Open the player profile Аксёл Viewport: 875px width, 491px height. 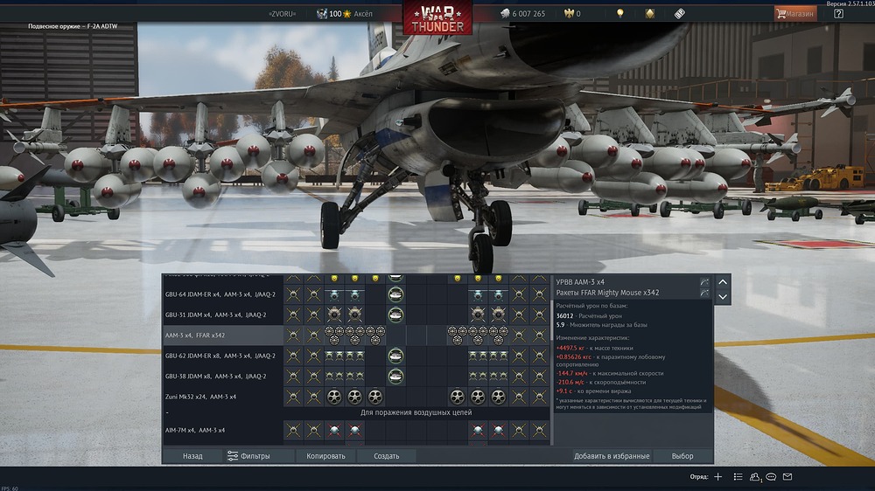click(363, 13)
